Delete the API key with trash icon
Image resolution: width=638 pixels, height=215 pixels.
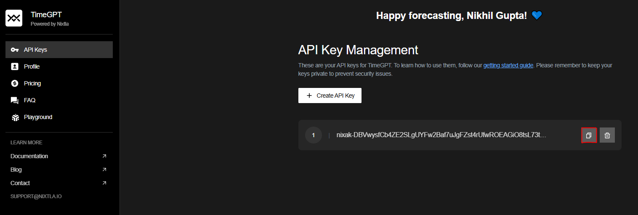click(607, 135)
